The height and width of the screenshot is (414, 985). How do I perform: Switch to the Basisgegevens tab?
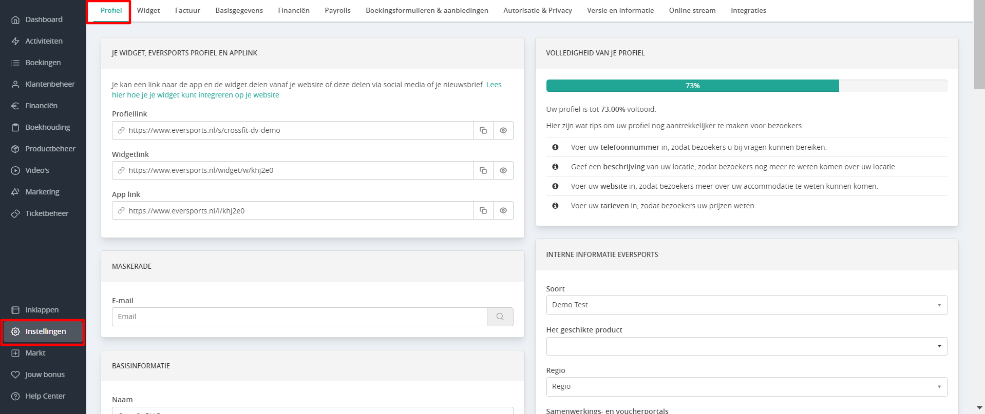(239, 10)
